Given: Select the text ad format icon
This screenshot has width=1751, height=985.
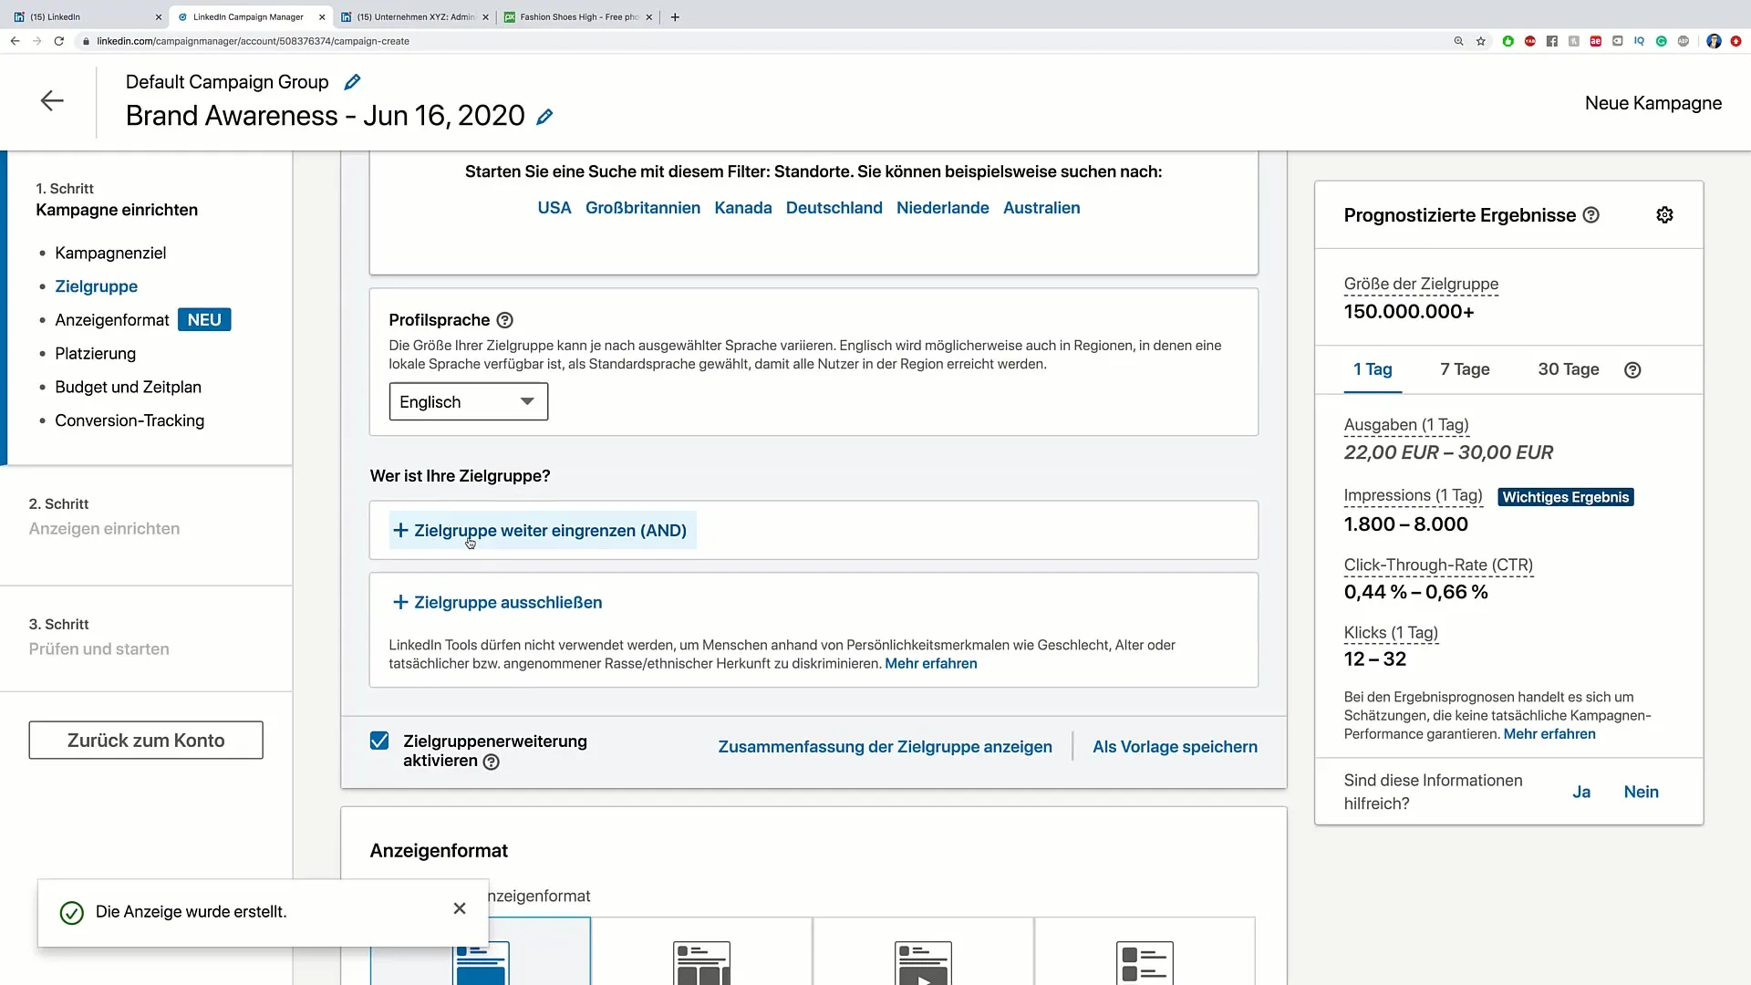Looking at the screenshot, I should [x=1145, y=963].
